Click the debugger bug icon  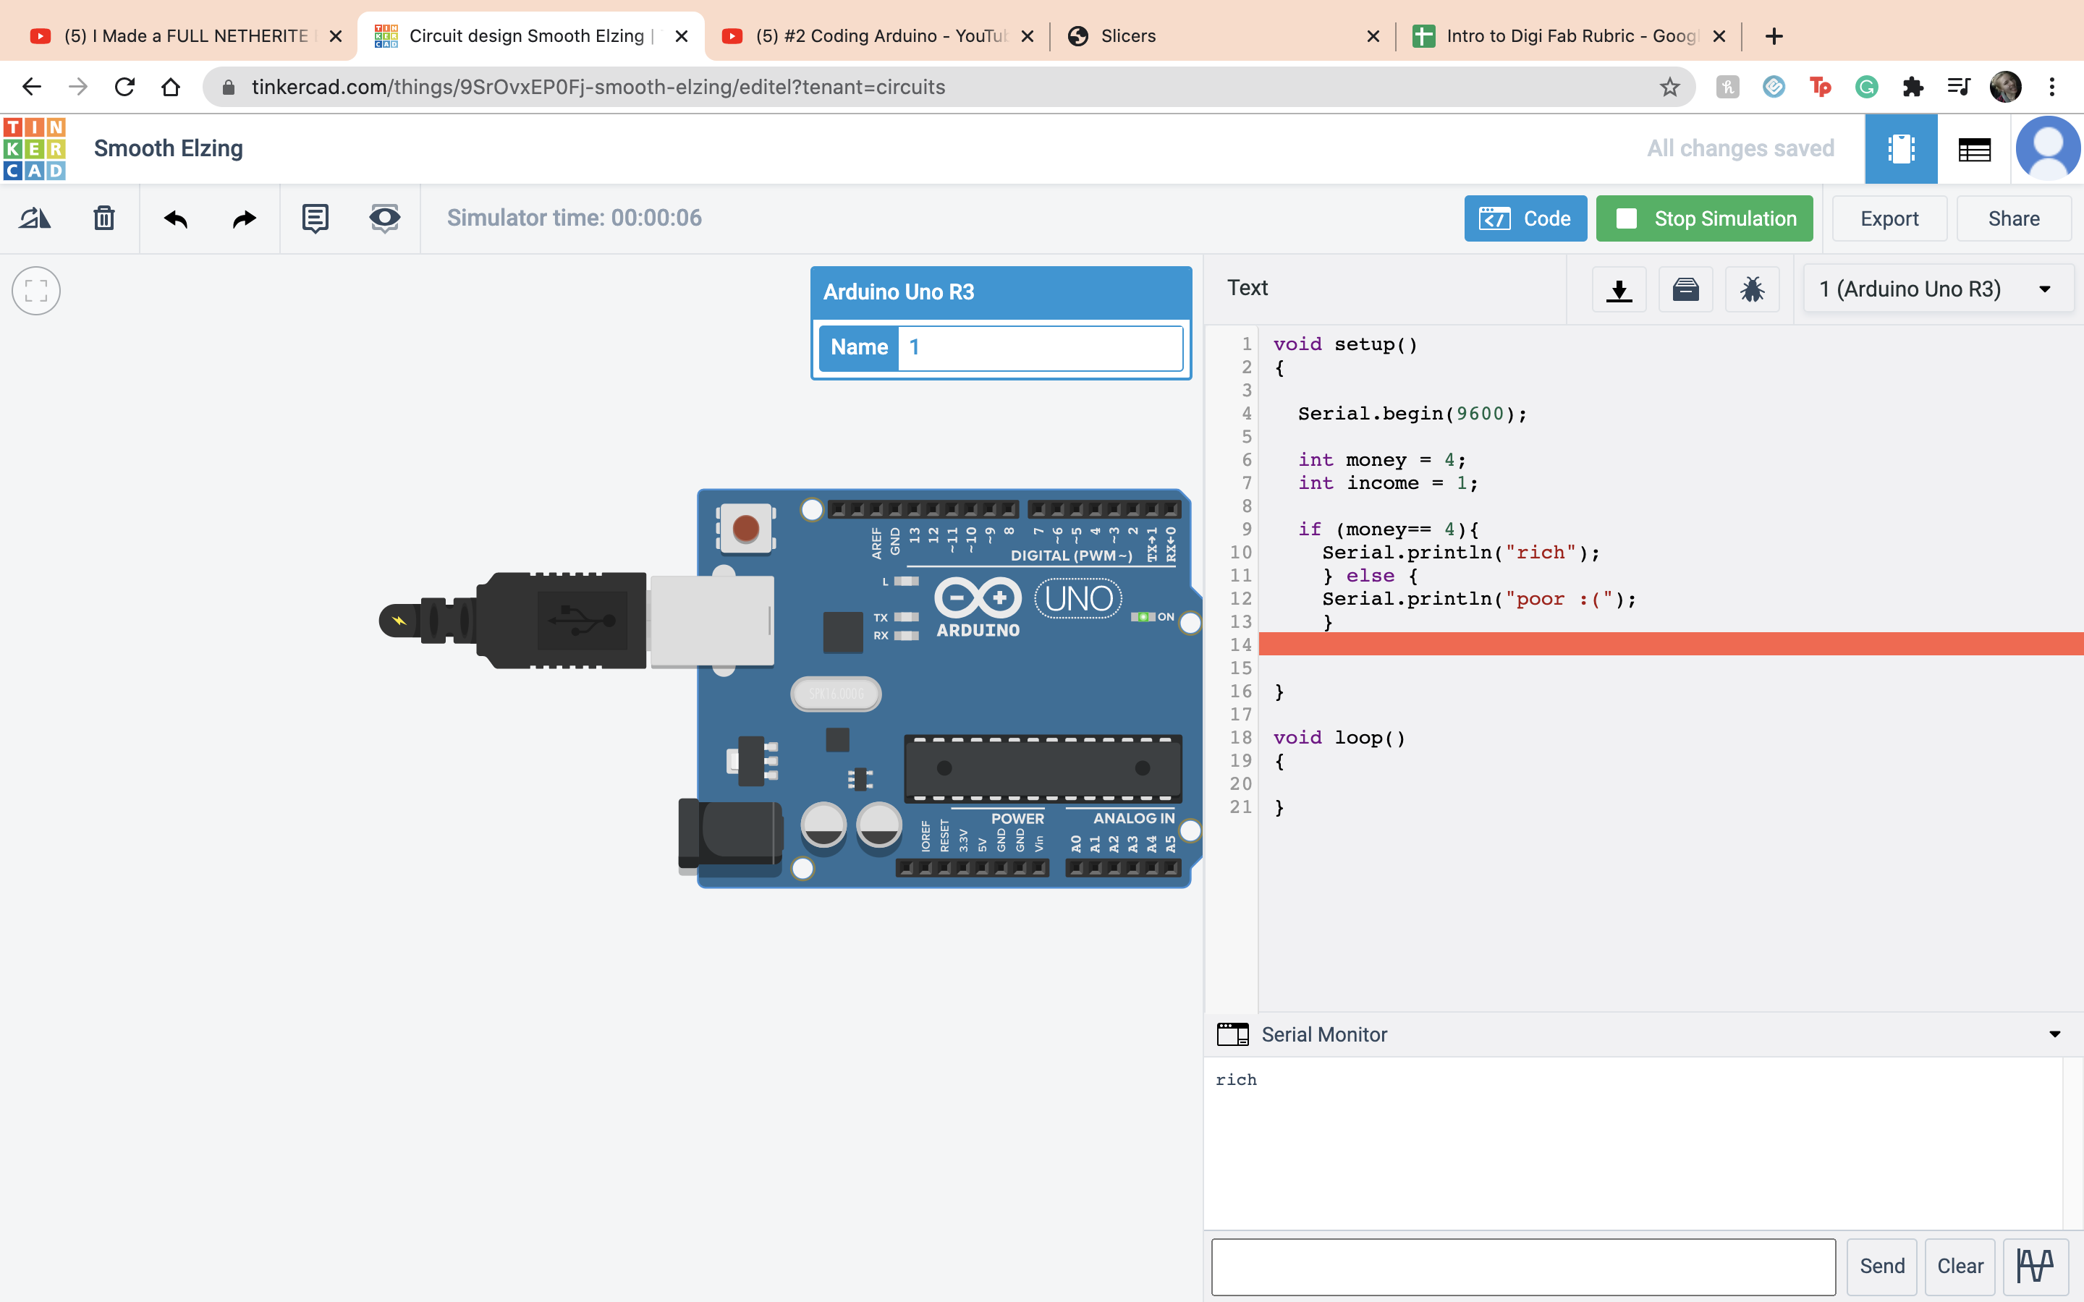coord(1752,289)
